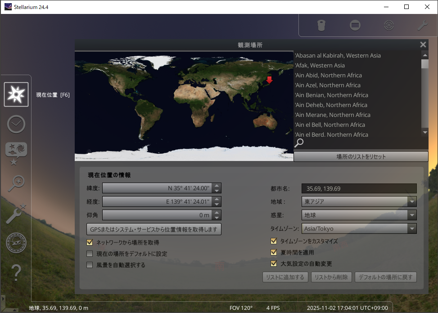The image size is (438, 313).
Task: Select 'Afak, Western Asia in location list
Action: pos(320,65)
